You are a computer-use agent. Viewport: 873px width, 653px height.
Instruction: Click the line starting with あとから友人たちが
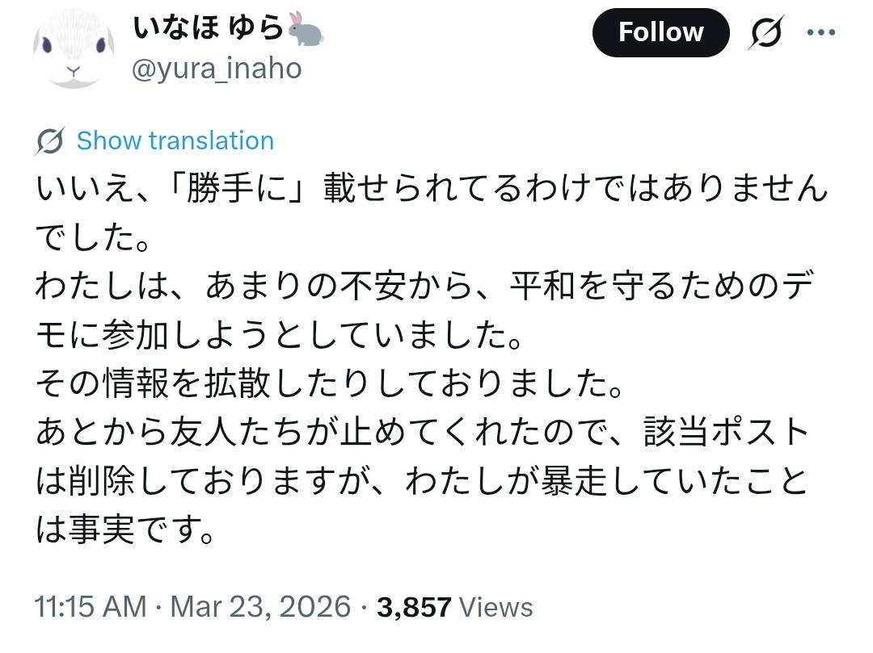422,433
